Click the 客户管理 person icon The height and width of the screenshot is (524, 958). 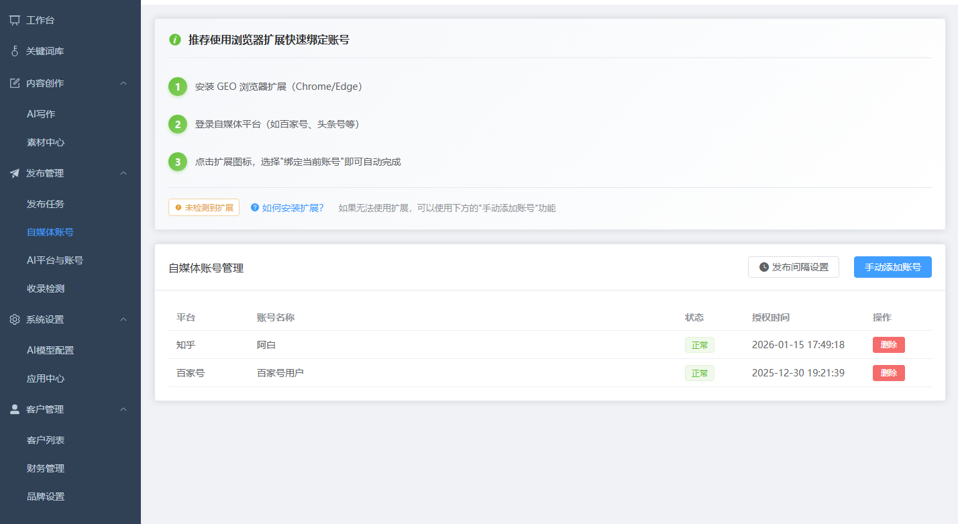pyautogui.click(x=14, y=409)
